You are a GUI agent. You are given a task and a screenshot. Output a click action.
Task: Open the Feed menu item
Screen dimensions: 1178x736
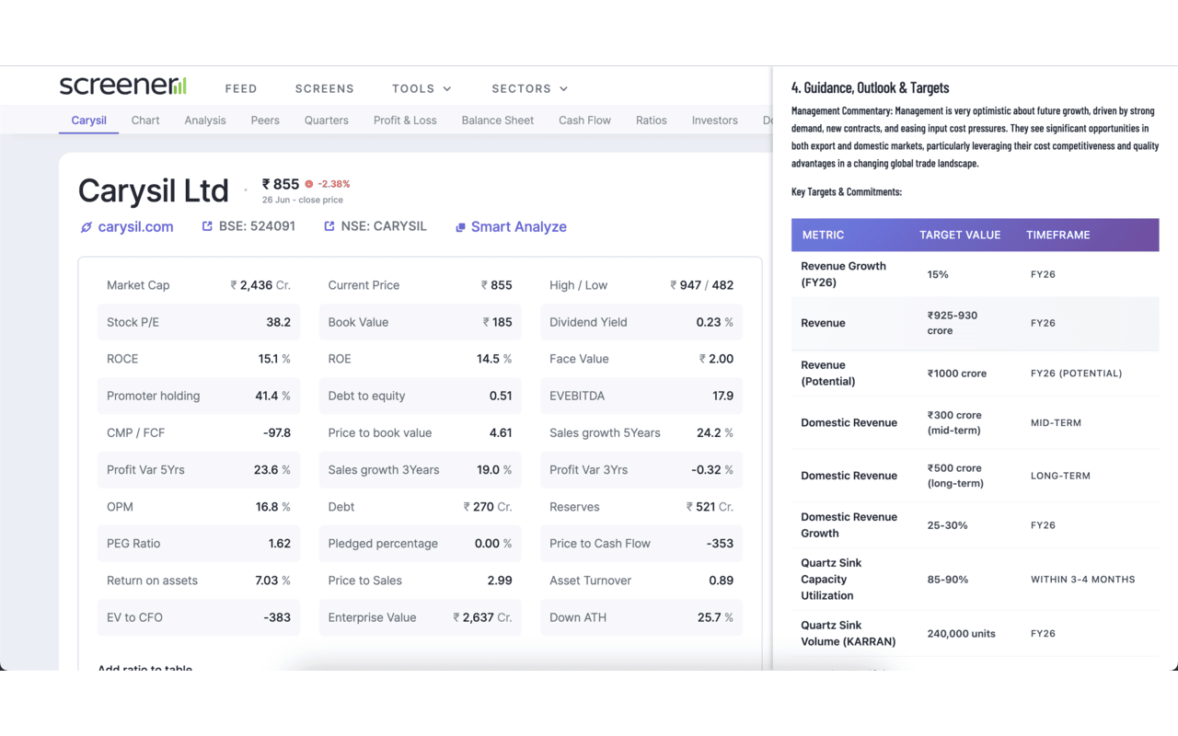[x=241, y=88]
